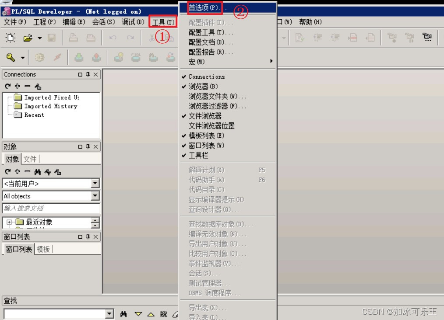Switch to the 文件 tab in 对象 panel
Screen dimensions: 444x320
click(x=30, y=159)
